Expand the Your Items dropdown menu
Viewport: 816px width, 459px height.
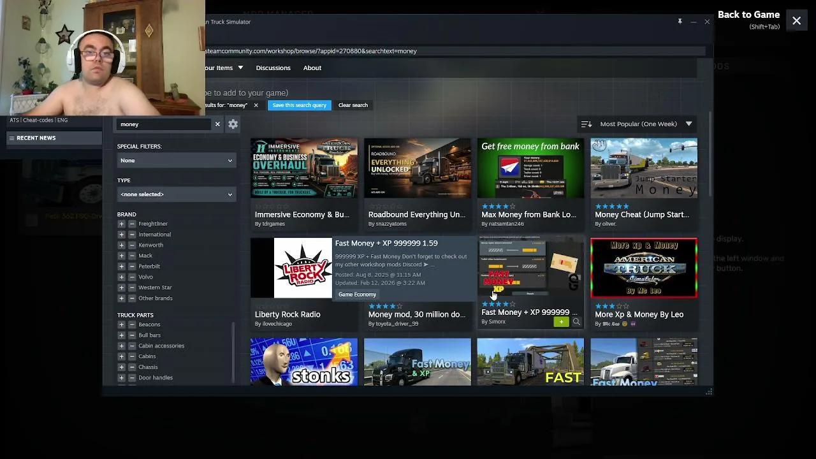pos(223,68)
